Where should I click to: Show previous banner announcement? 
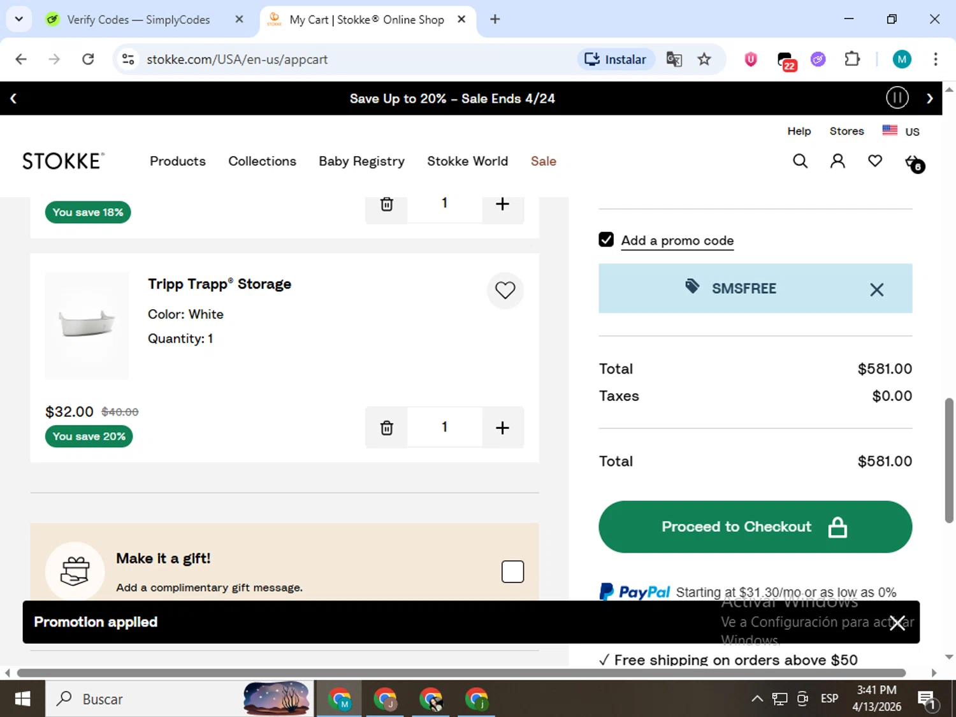13,98
